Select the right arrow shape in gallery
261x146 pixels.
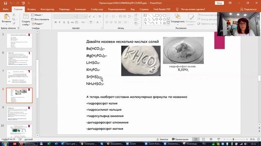pos(157,19)
